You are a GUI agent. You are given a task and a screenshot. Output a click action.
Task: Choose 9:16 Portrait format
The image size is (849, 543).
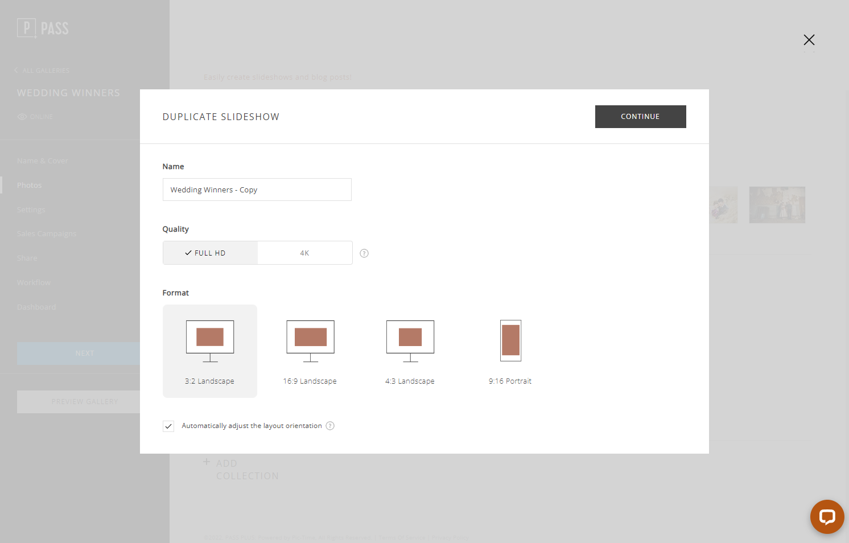(510, 351)
